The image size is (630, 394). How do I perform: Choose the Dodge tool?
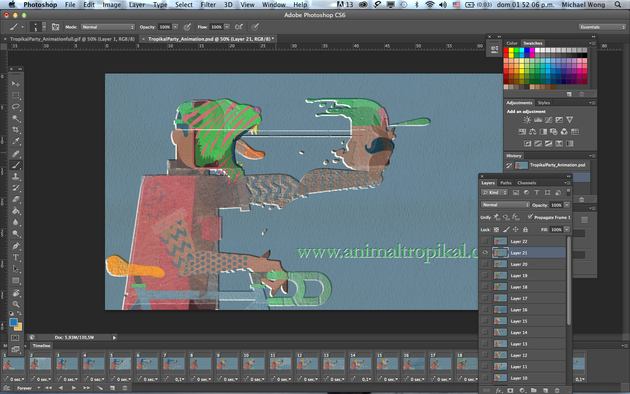tap(16, 233)
